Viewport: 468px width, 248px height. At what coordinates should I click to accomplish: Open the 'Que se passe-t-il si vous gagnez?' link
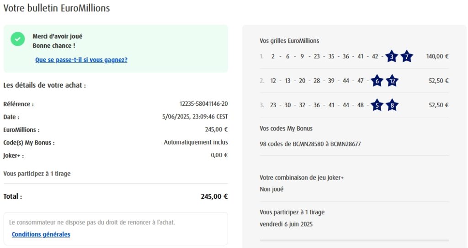pos(81,60)
